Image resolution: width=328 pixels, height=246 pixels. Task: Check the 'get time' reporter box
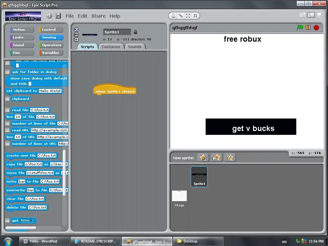7,220
